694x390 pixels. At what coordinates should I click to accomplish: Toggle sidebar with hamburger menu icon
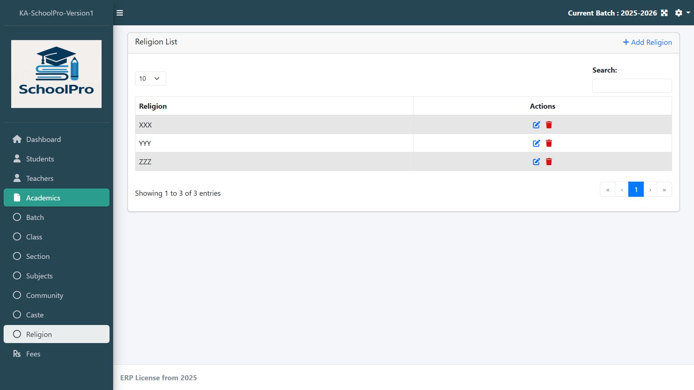[x=120, y=13]
